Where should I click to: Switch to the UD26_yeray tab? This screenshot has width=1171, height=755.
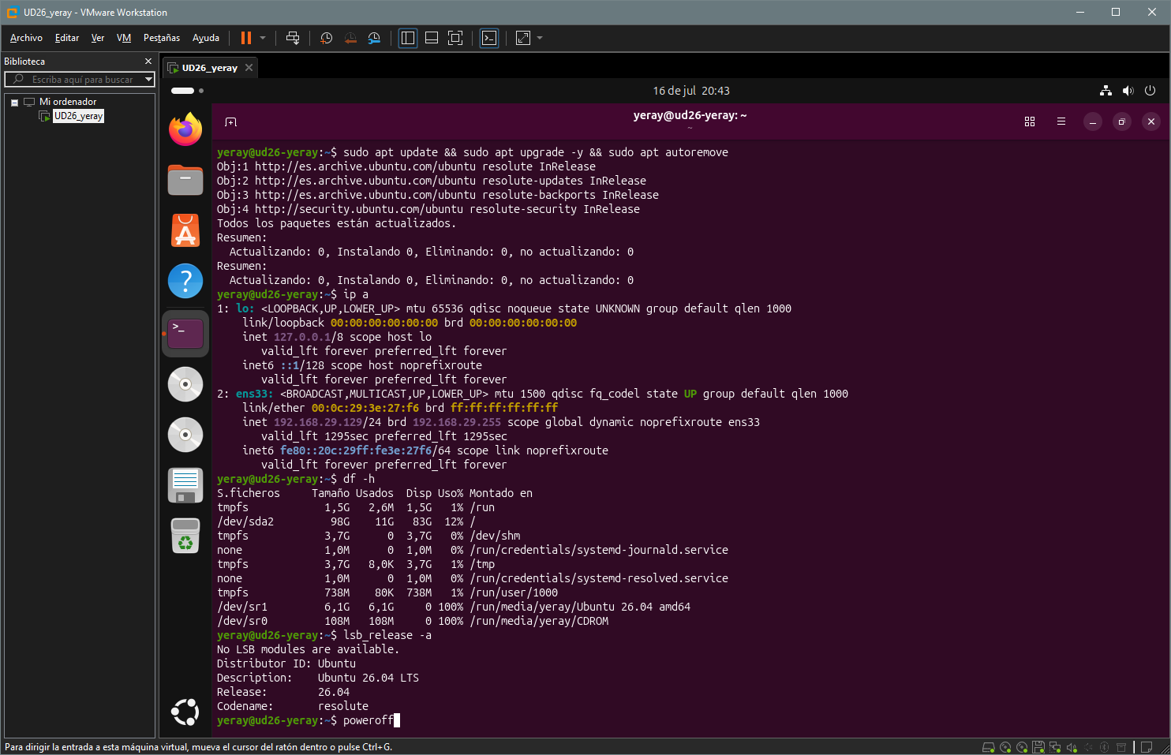(x=209, y=68)
